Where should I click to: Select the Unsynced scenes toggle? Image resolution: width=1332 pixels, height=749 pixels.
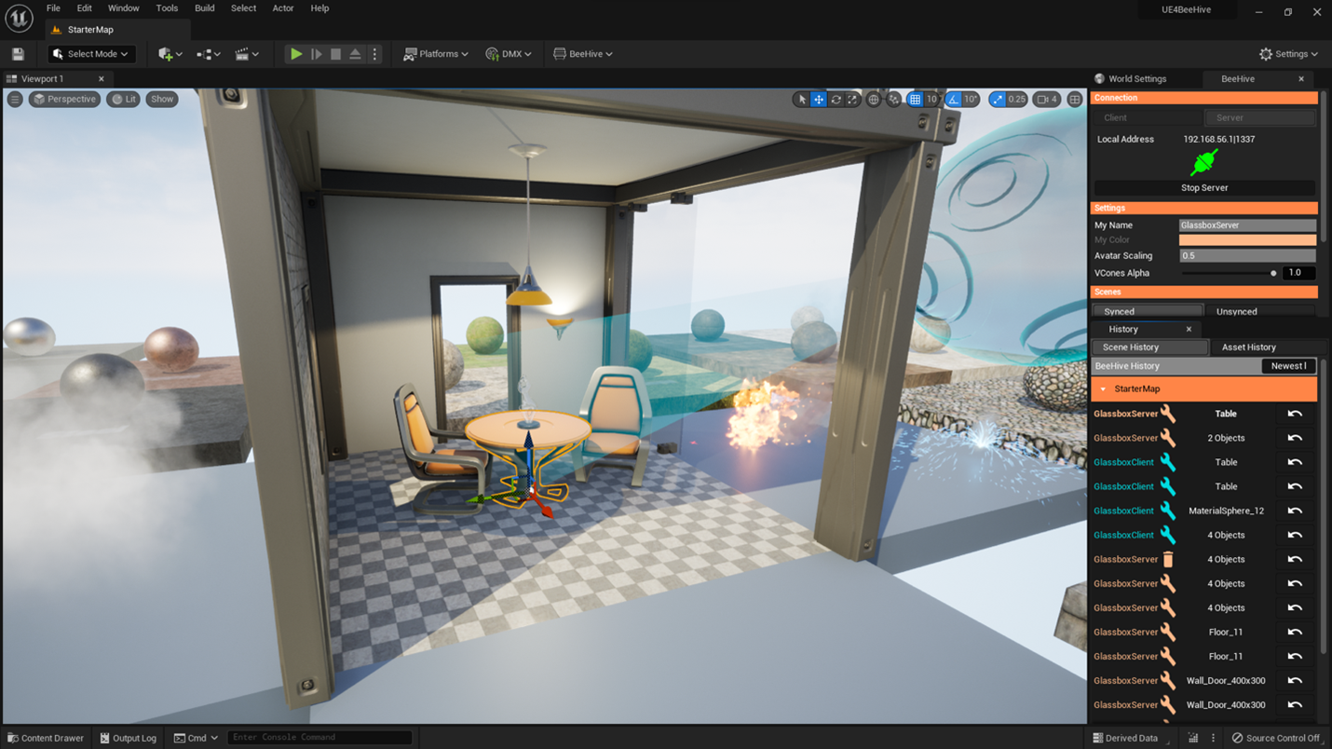pyautogui.click(x=1259, y=311)
